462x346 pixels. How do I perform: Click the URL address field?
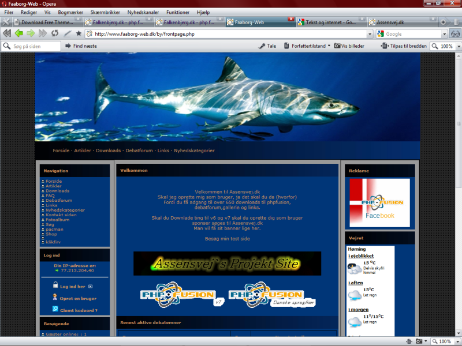coord(230,34)
